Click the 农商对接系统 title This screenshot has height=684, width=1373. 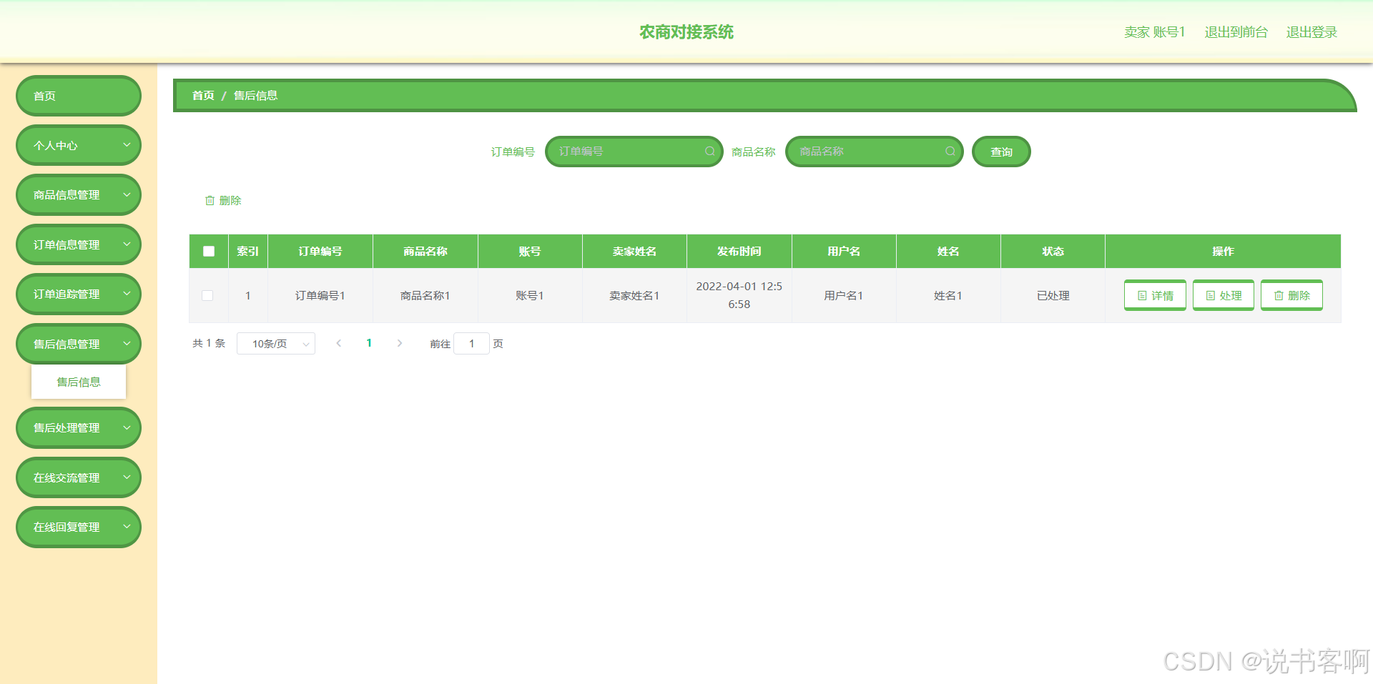[x=686, y=32]
